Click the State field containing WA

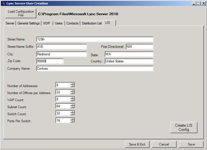(129, 54)
